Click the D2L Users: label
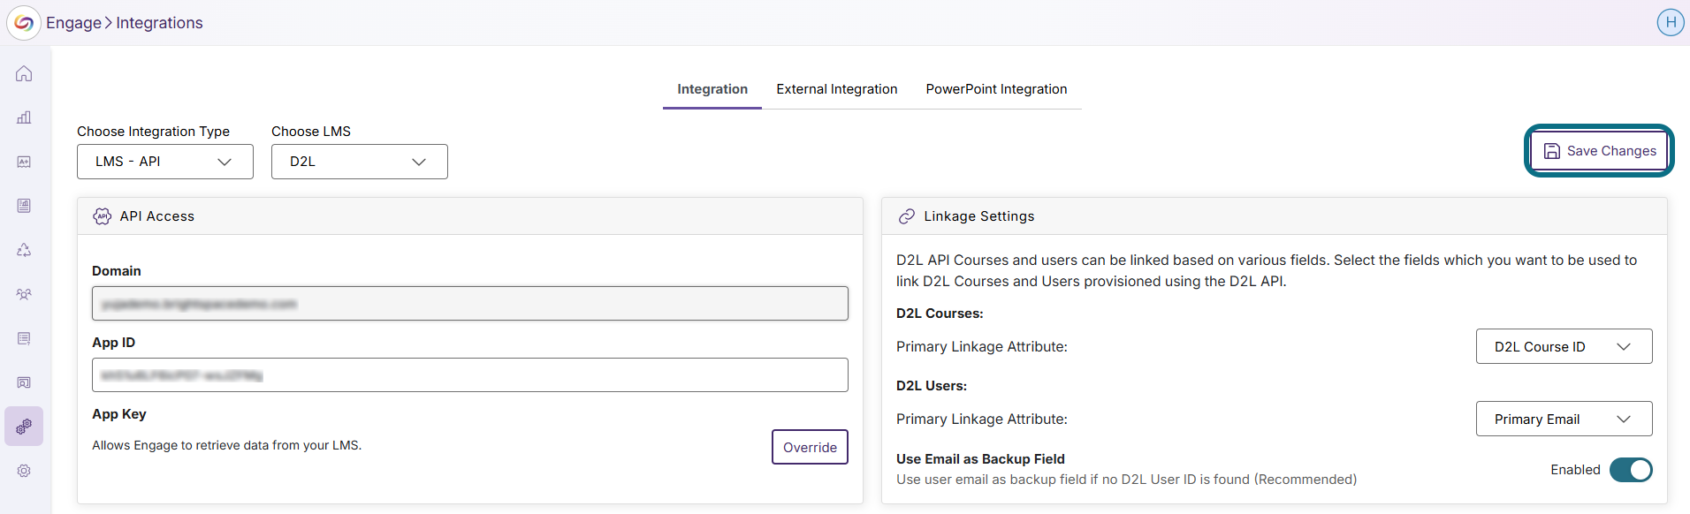 (x=932, y=386)
